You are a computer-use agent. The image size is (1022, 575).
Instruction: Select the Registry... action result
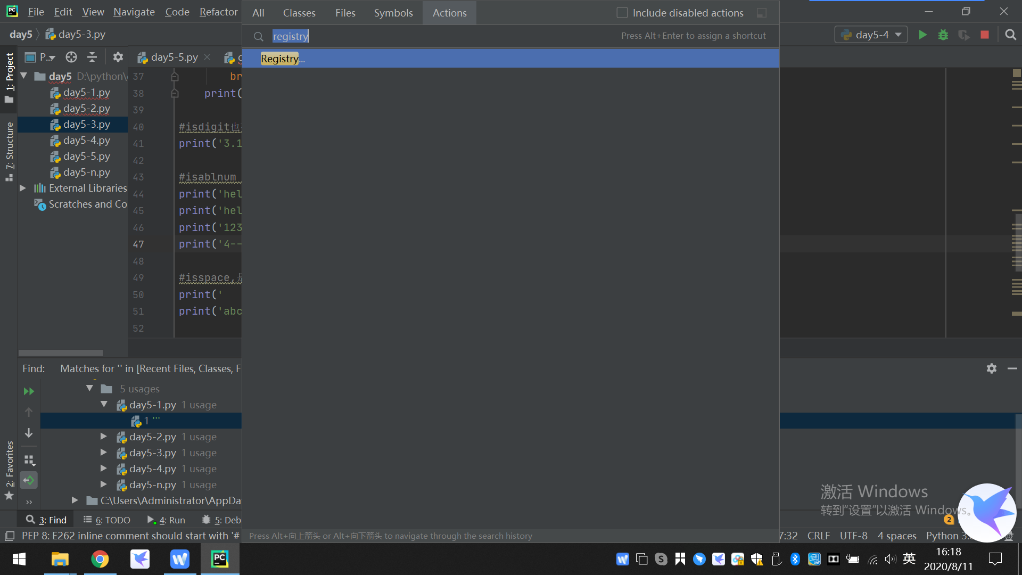[x=282, y=59]
